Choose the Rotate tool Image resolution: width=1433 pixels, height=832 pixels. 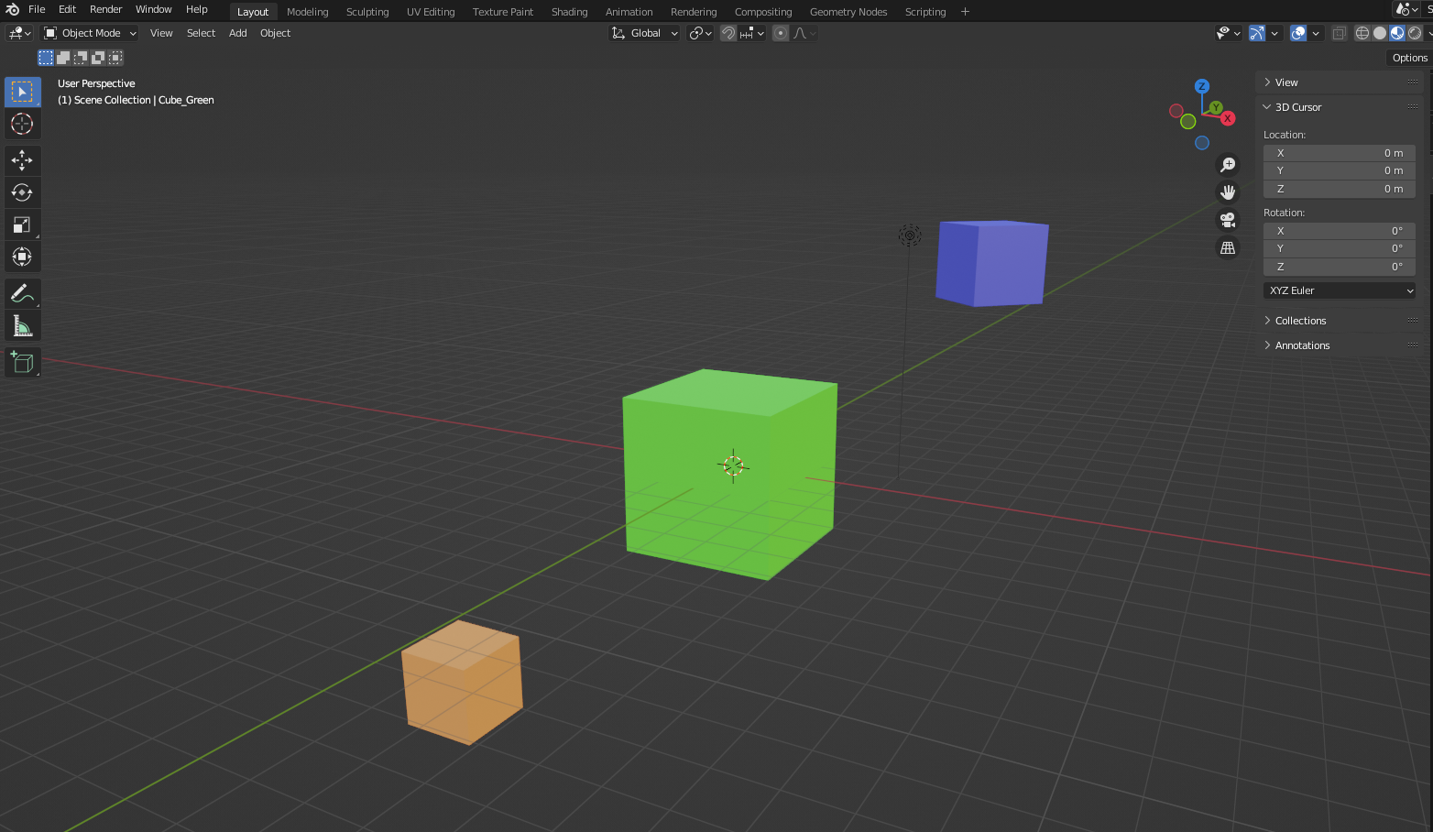[22, 192]
